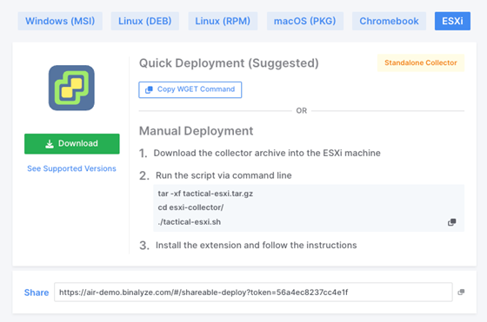Switch to the Chromebook tab
The image size is (487, 322).
point(389,21)
